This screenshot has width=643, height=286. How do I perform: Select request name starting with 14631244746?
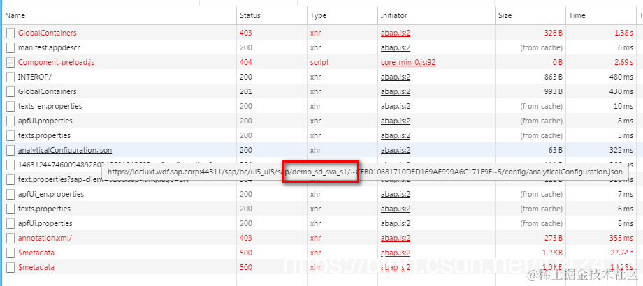pos(62,165)
